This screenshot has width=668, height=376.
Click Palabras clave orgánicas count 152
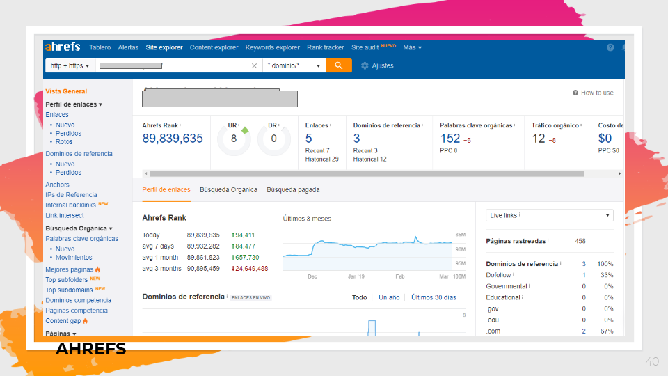coord(450,139)
